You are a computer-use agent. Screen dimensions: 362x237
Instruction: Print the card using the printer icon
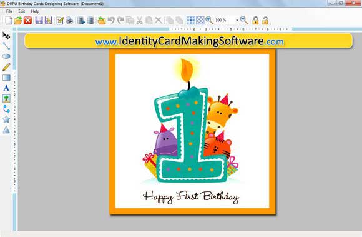[69, 21]
